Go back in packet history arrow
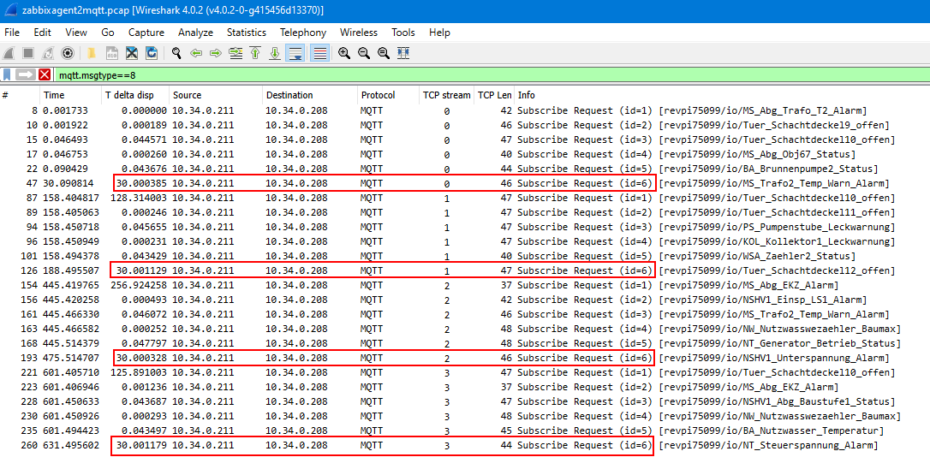The height and width of the screenshot is (475, 930). tap(196, 53)
